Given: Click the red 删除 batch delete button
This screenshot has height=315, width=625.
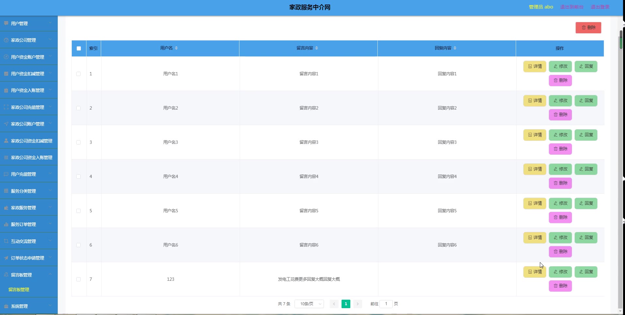Looking at the screenshot, I should [x=588, y=28].
